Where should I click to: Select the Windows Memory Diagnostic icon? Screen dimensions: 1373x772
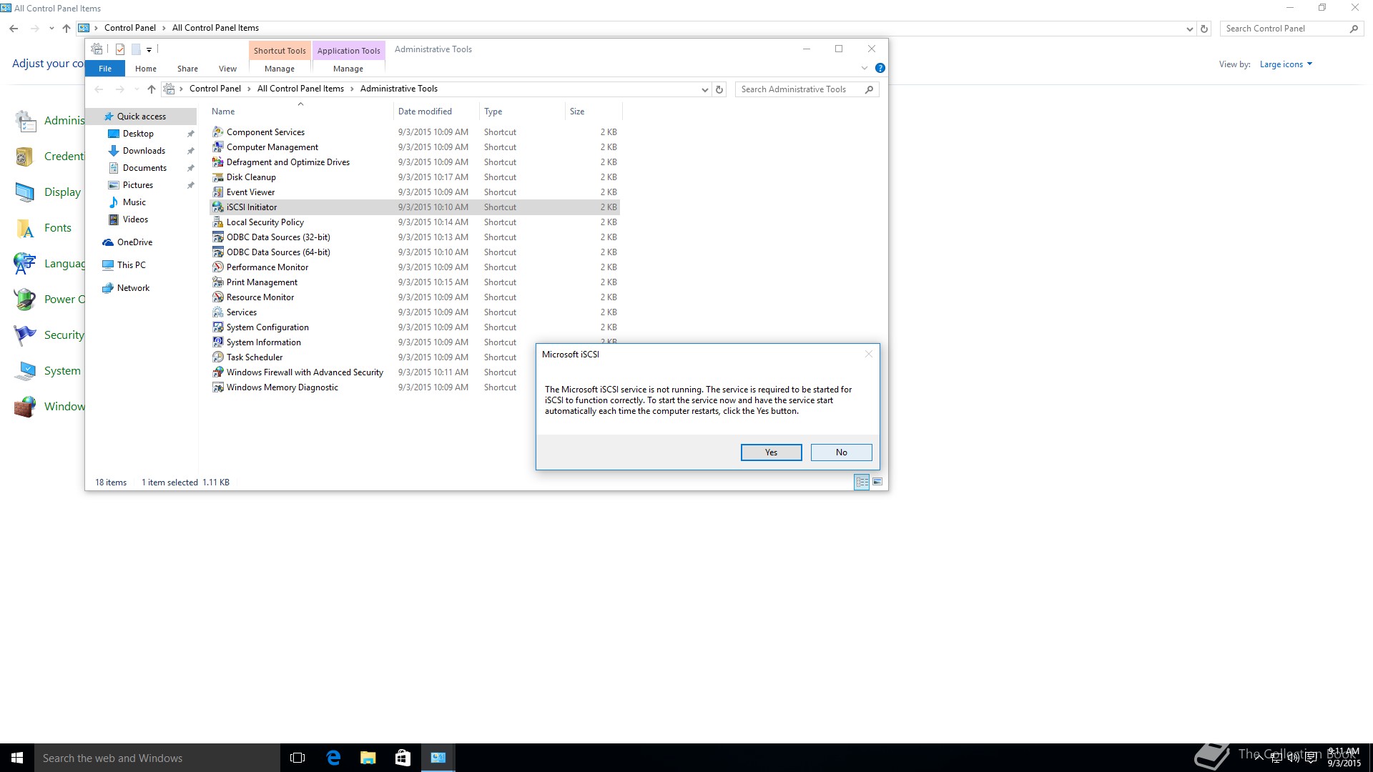[x=218, y=387]
